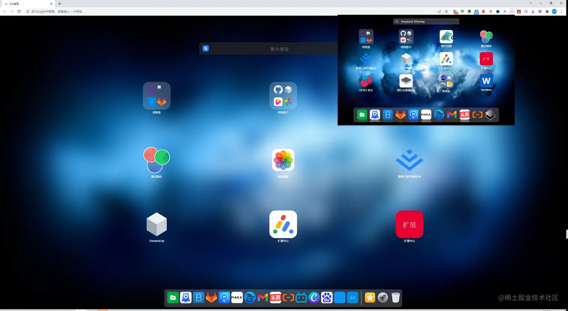This screenshot has width=568, height=311.
Task: Open 头条 from the main bottom dock
Action: [x=275, y=297]
